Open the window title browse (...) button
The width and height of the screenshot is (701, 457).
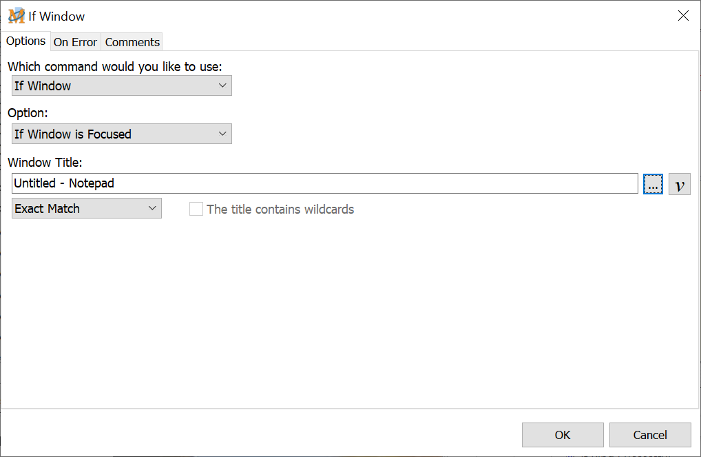(653, 184)
